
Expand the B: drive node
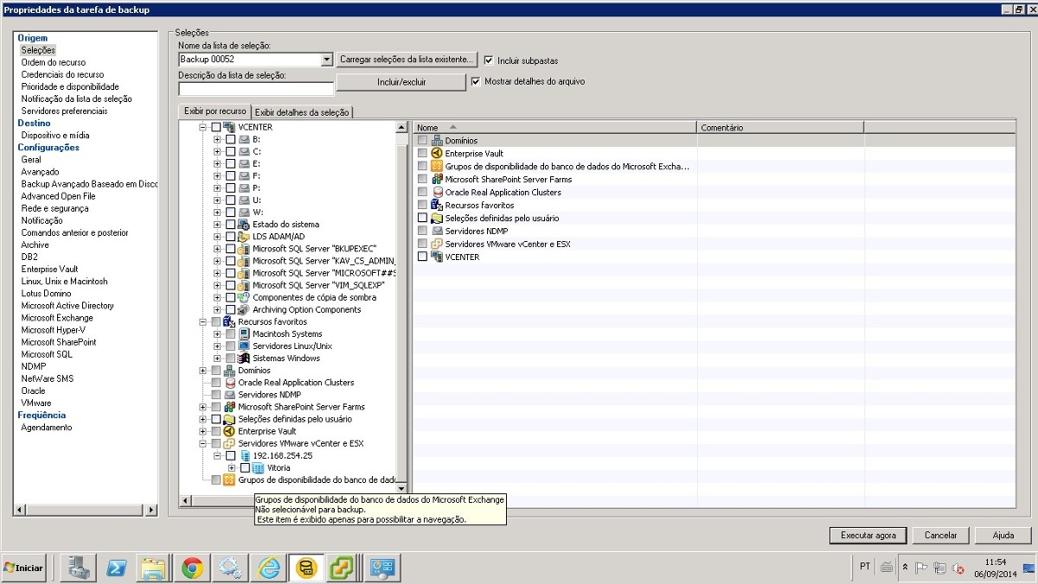(x=218, y=139)
